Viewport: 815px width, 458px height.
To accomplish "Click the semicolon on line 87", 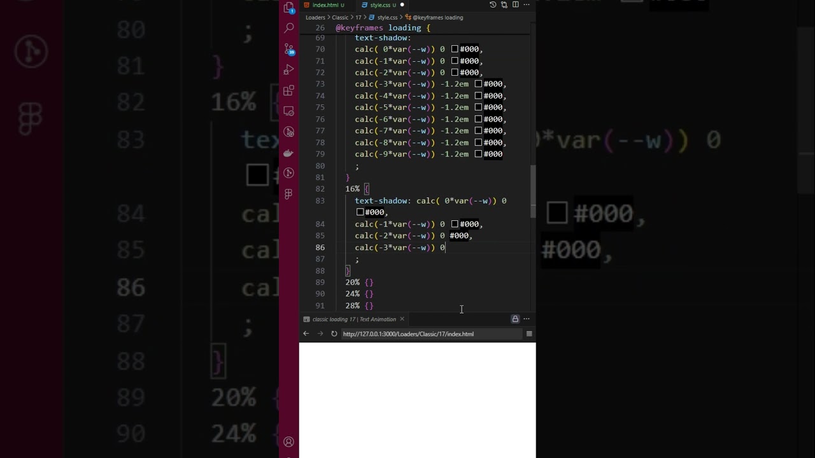I will (x=357, y=260).
